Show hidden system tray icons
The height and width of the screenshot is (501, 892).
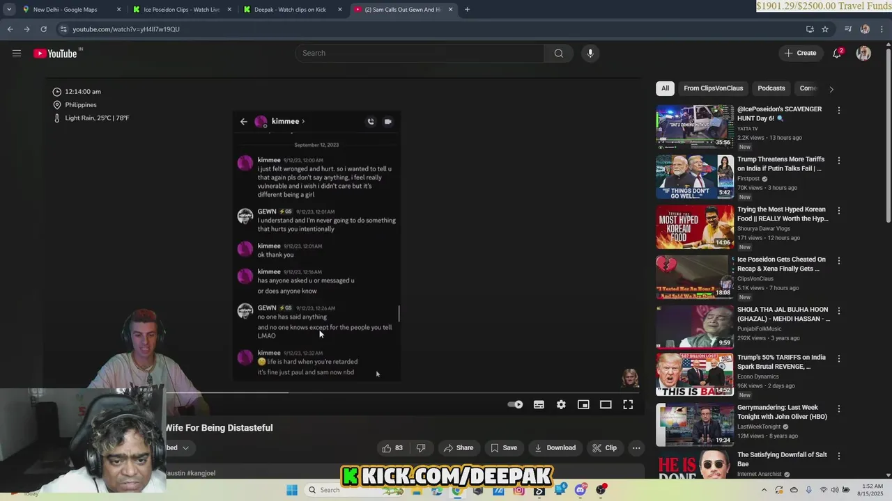(764, 490)
